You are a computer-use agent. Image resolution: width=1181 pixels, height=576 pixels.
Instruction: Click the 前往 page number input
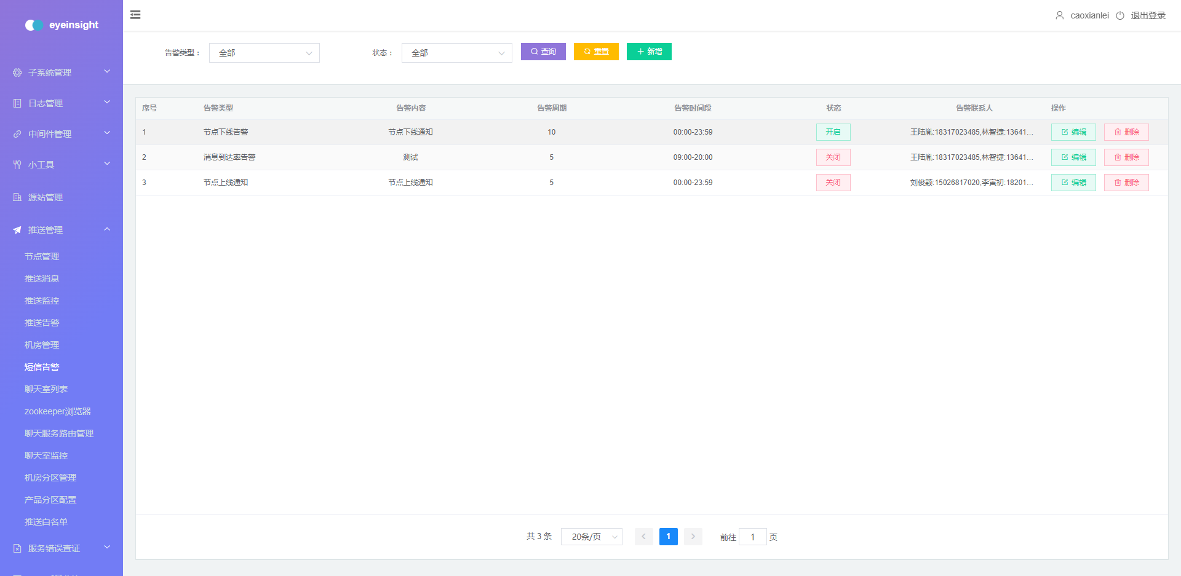pyautogui.click(x=752, y=537)
